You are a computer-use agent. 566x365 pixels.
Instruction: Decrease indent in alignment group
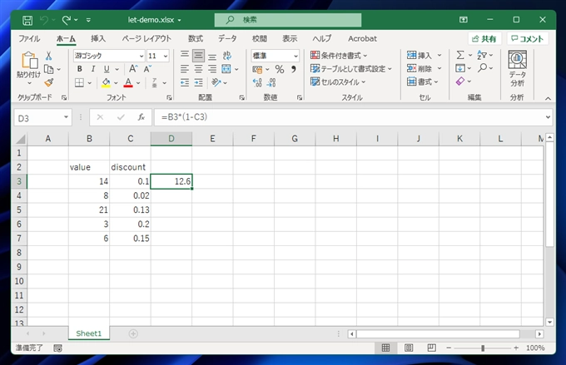(x=185, y=83)
